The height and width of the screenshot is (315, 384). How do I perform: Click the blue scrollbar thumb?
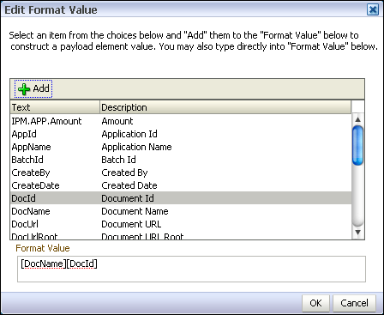(357, 145)
